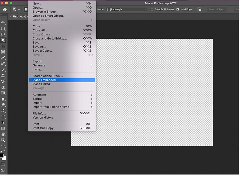
Task: Open the Mode Rectangle dropdown
Action: point(126,9)
